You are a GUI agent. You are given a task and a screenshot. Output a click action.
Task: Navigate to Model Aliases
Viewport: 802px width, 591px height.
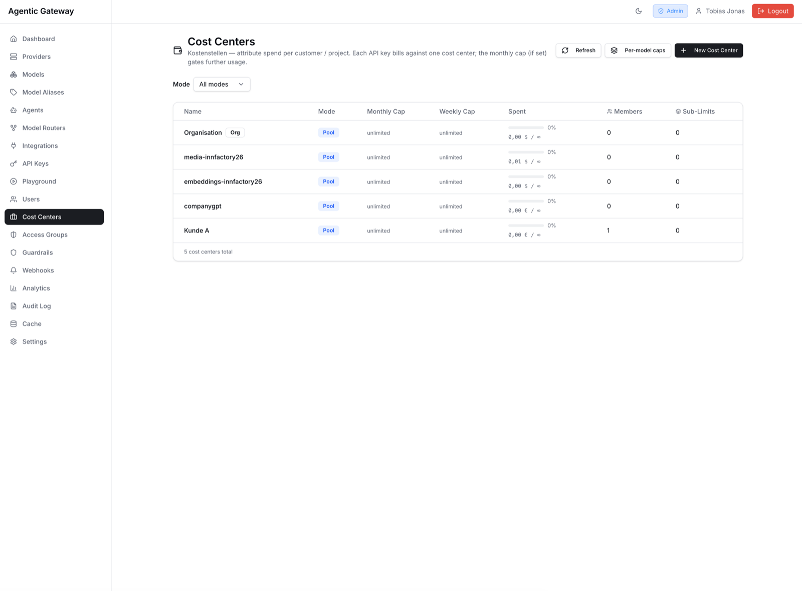pyautogui.click(x=54, y=92)
